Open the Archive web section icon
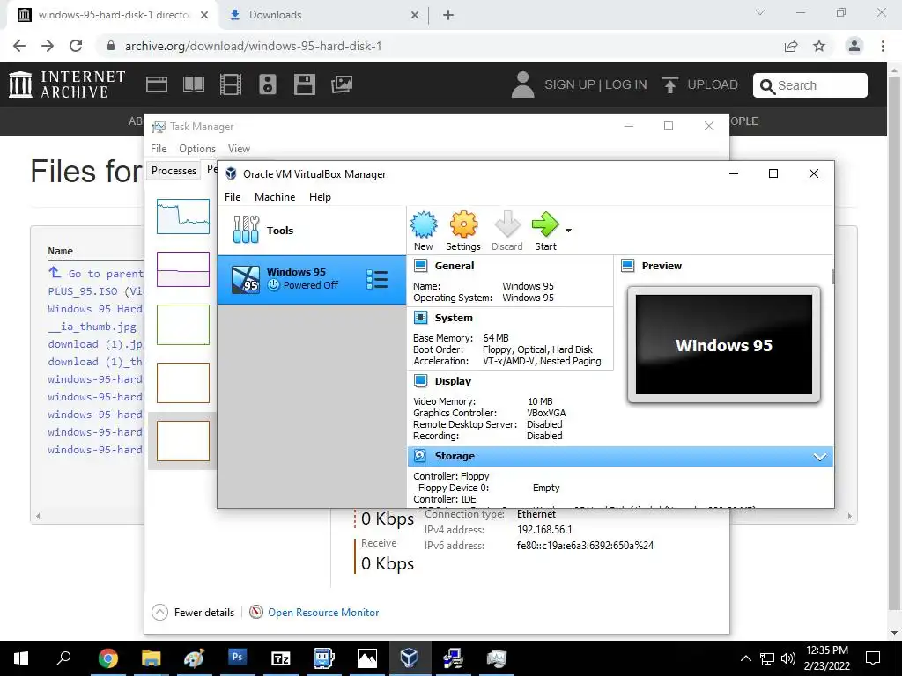Screen dimensions: 902x676 click(157, 84)
